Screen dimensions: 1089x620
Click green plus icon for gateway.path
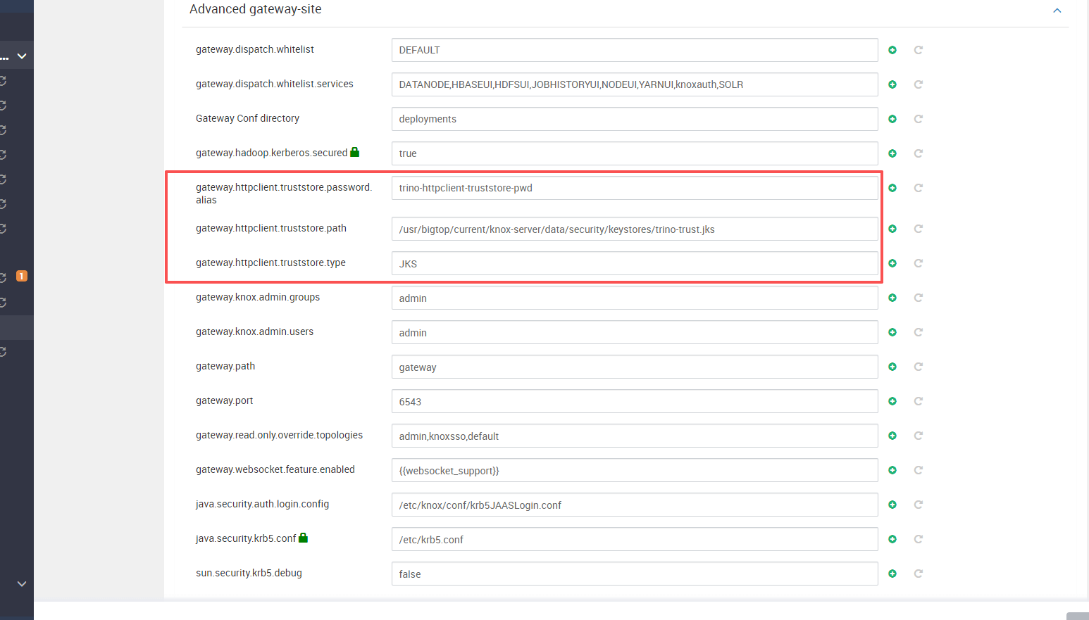tap(892, 367)
